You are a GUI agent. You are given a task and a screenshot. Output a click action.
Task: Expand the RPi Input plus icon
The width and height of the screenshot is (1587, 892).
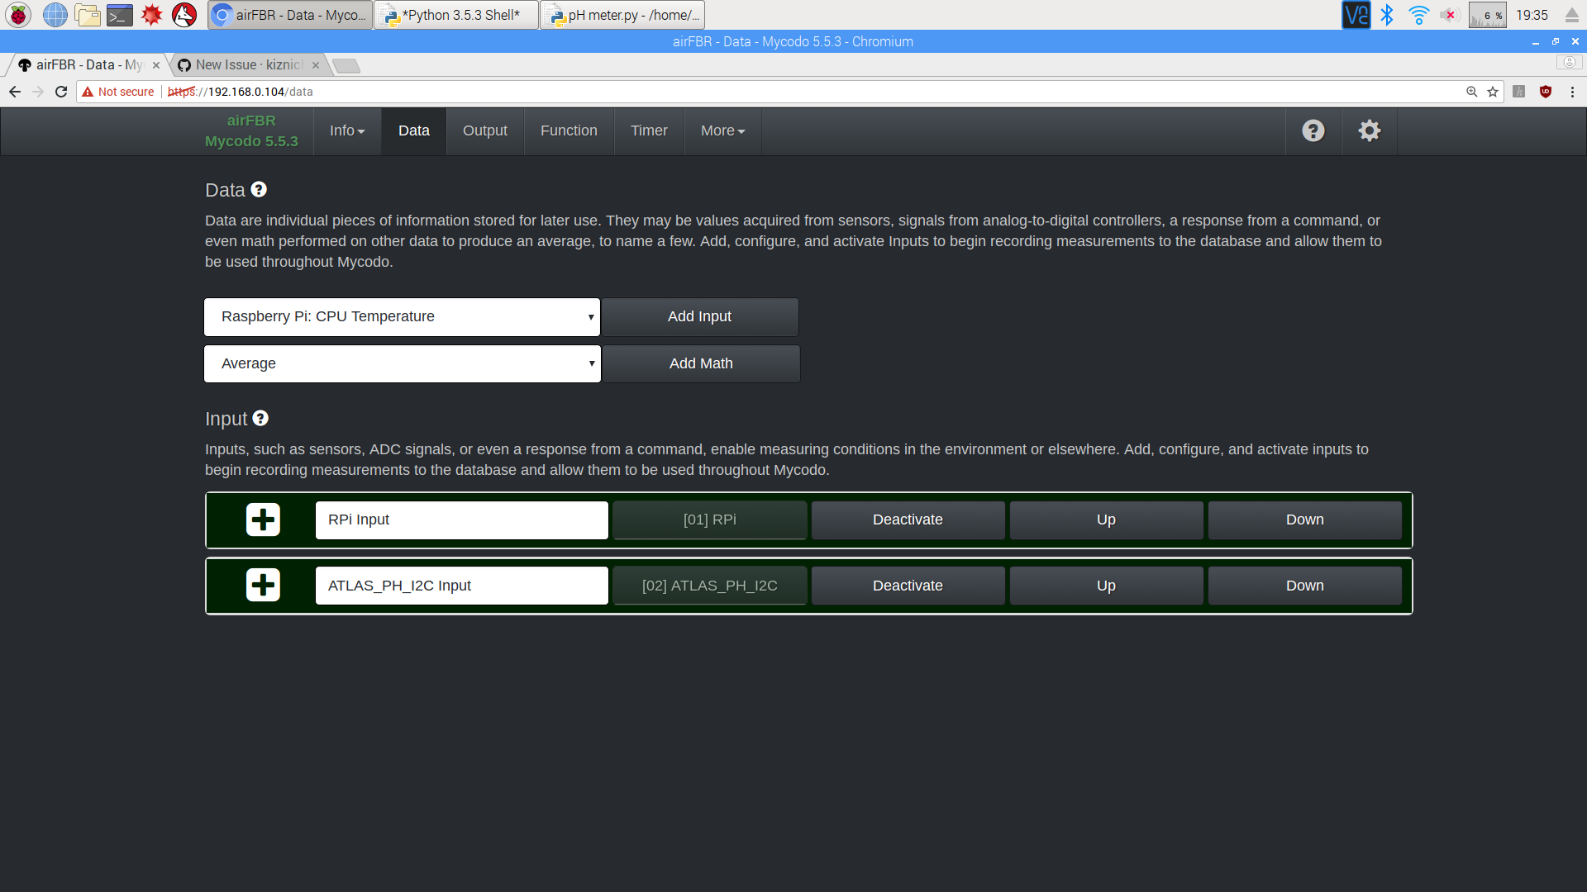click(x=263, y=520)
